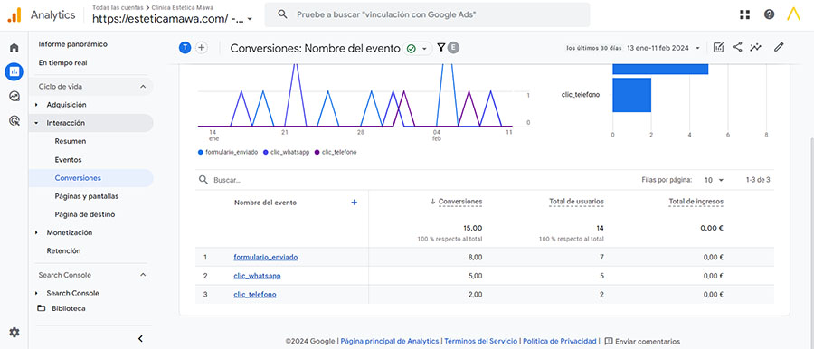814x349 pixels.
Task: Open the date range dropdown
Action: click(x=664, y=48)
